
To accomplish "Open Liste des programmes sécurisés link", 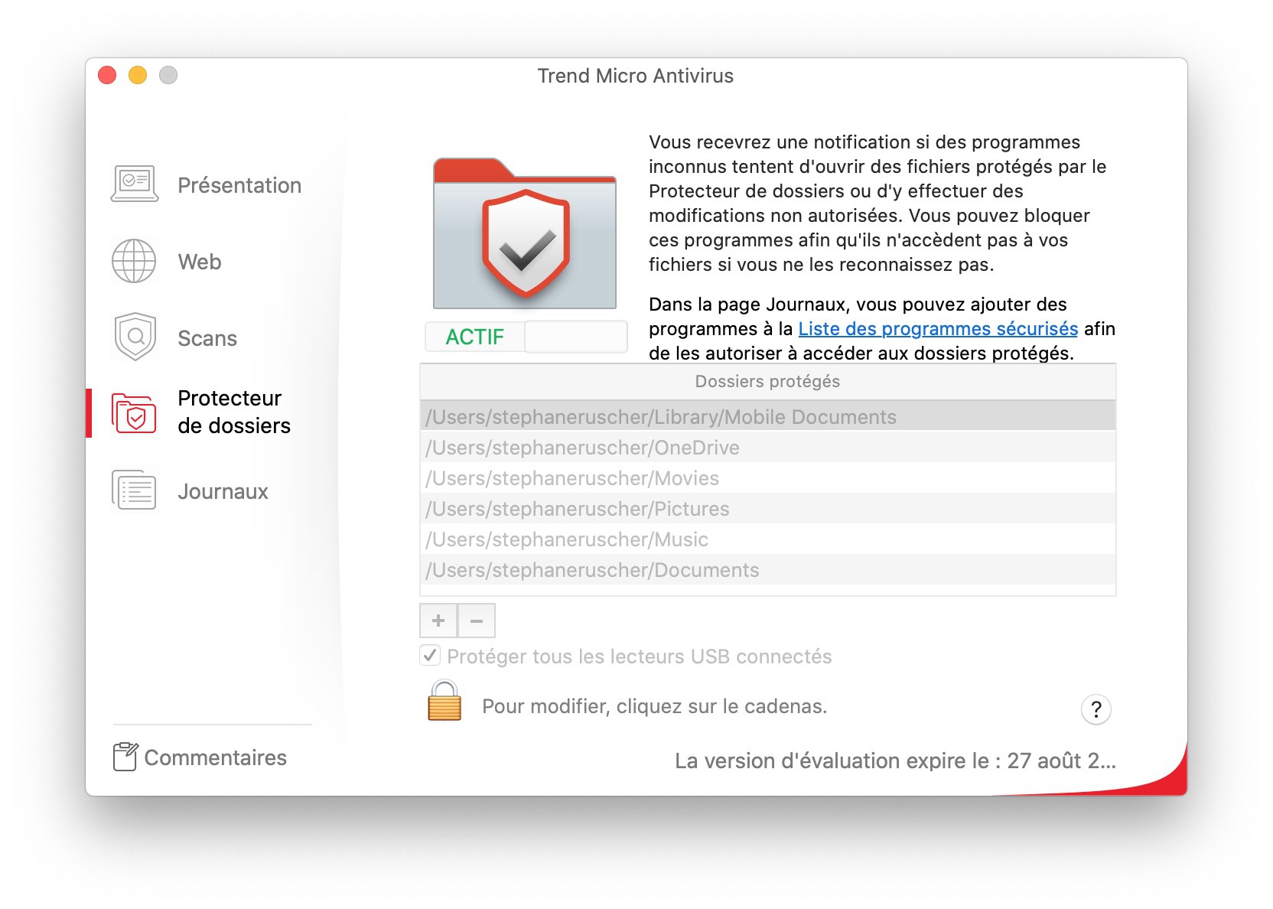I will tap(938, 329).
